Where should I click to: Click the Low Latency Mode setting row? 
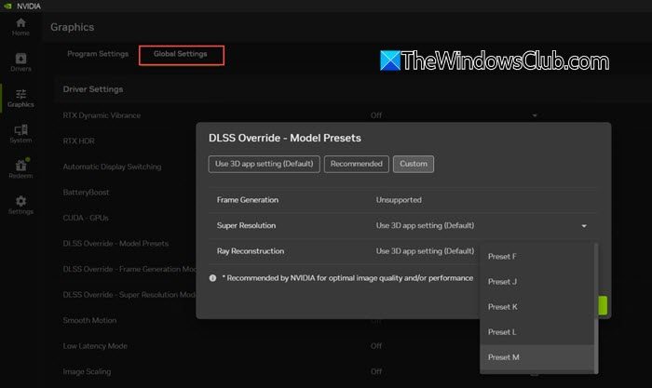[95, 346]
